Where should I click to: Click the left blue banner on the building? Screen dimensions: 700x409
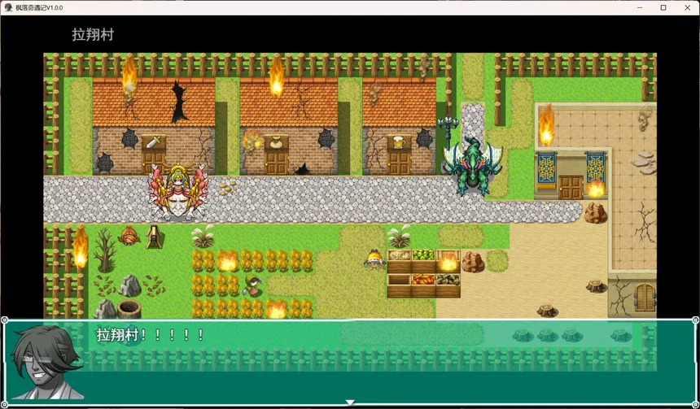tap(546, 168)
